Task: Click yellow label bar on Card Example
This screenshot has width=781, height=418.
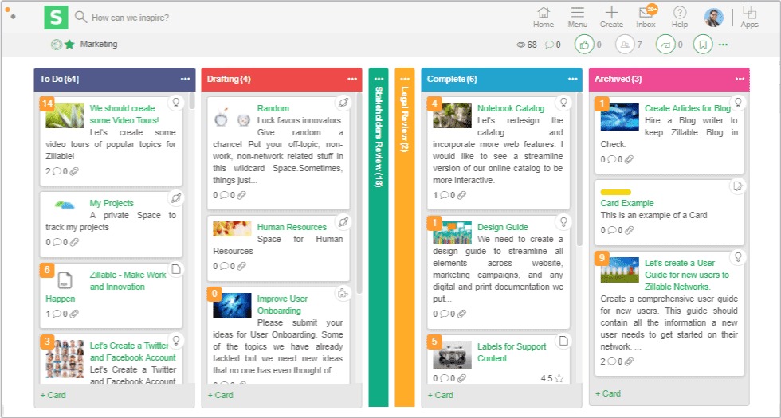Action: 615,192
